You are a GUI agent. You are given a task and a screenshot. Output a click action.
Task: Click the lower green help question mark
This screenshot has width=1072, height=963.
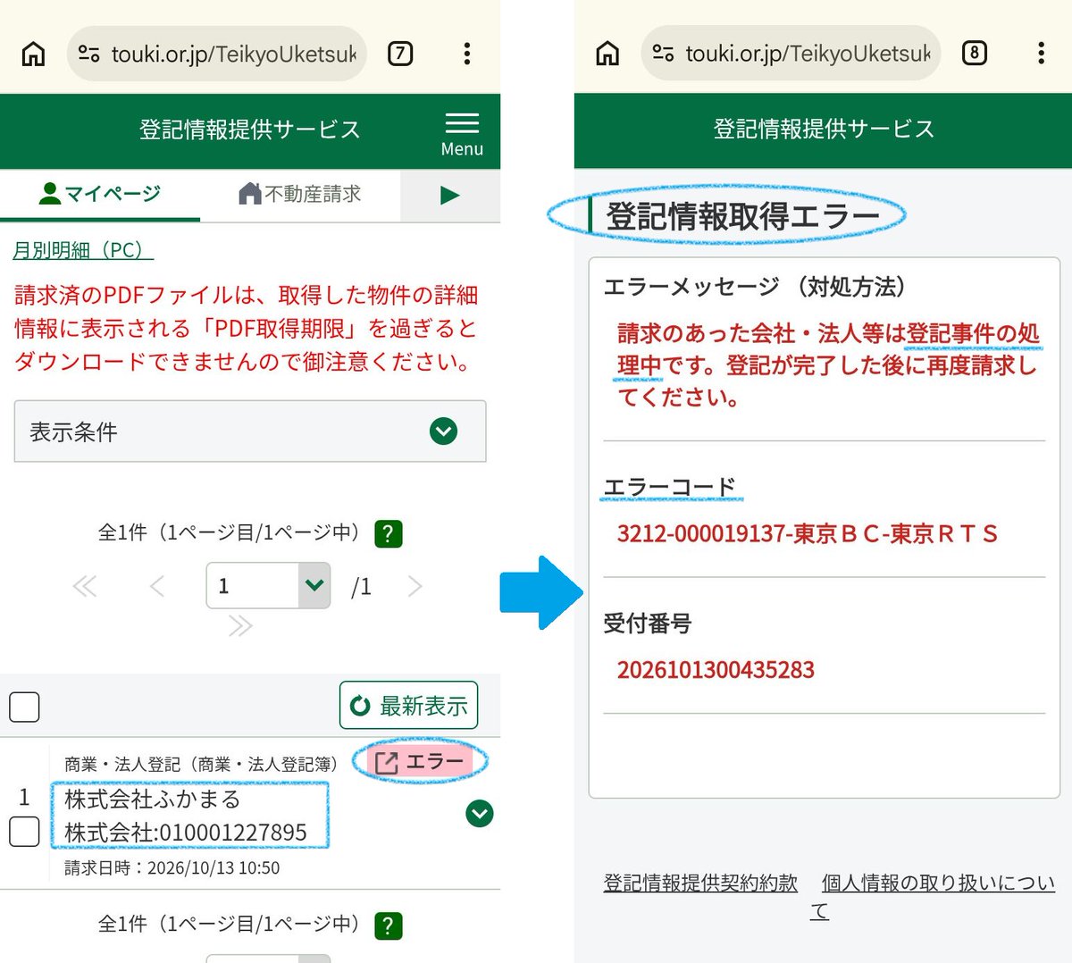point(389,925)
